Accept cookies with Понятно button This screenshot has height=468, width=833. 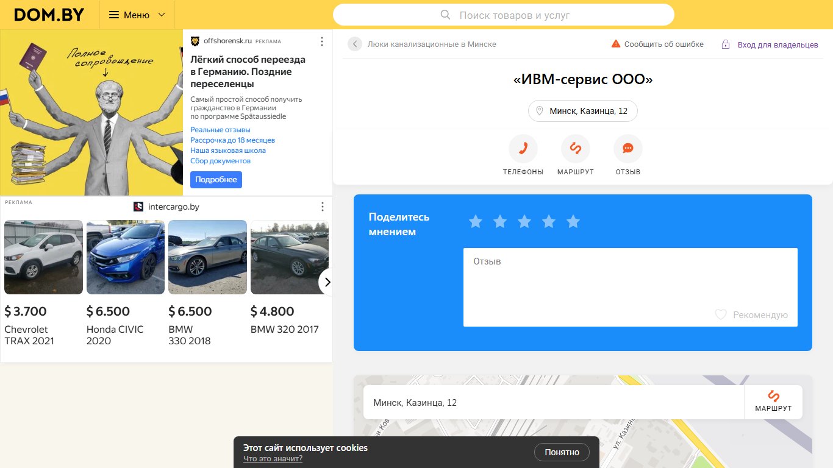pyautogui.click(x=562, y=452)
